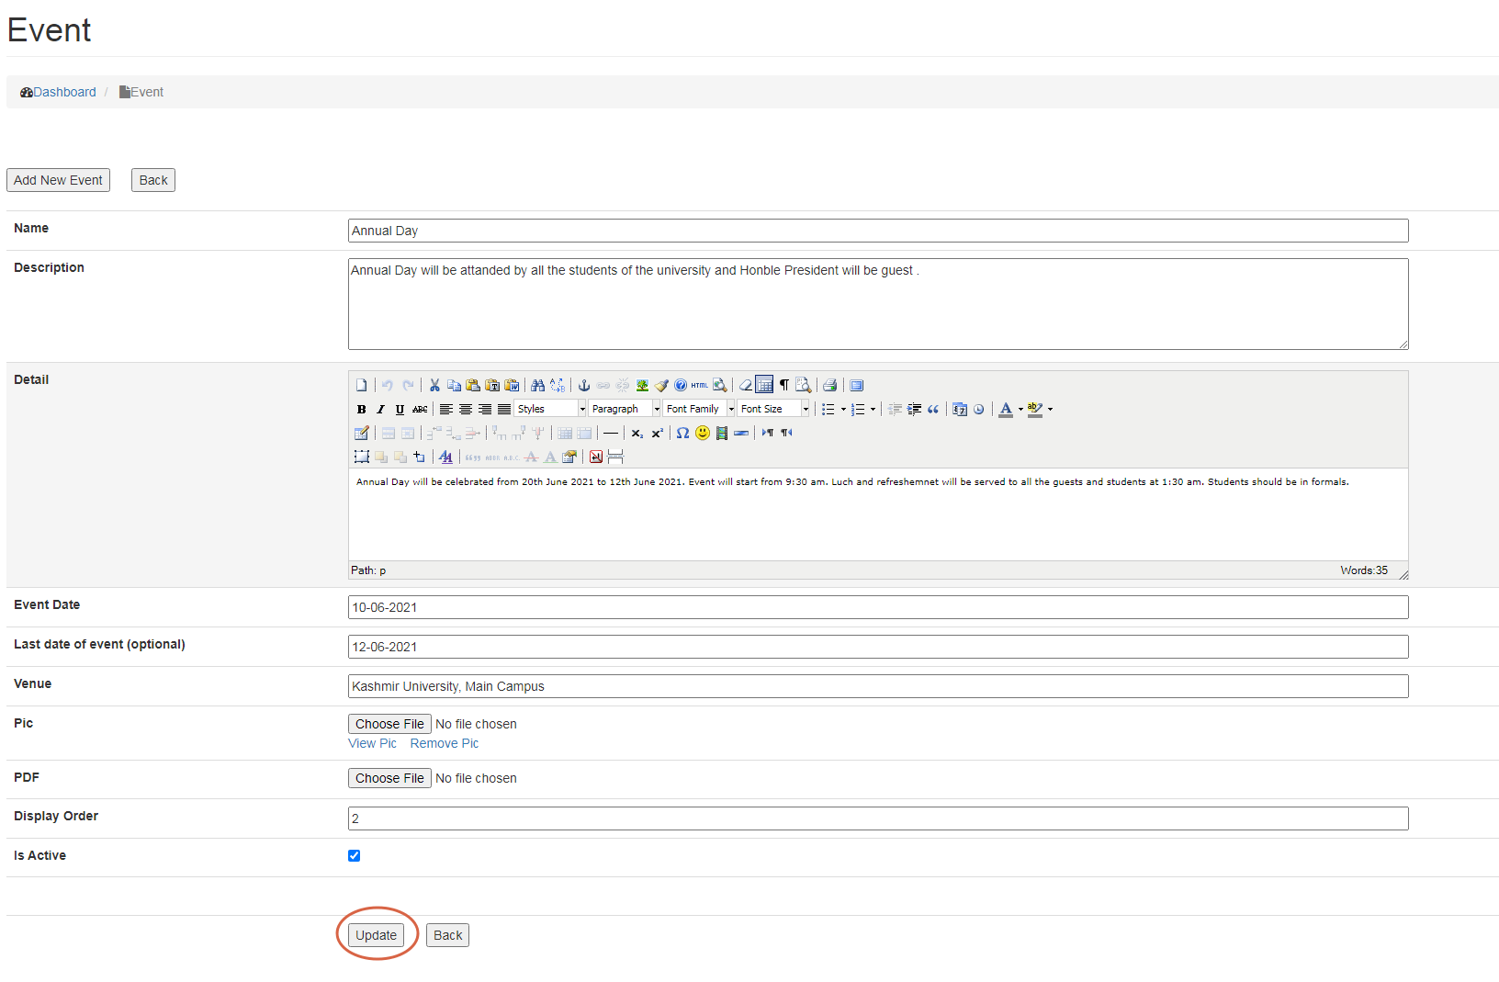Insert a smiley emoticon
This screenshot has width=1499, height=982.
(x=703, y=434)
